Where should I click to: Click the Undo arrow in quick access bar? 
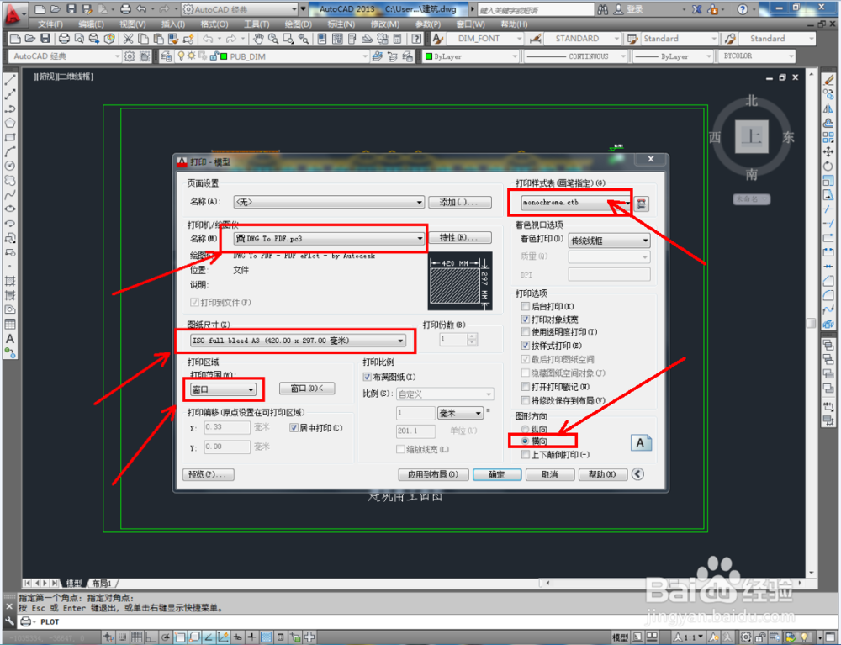coord(141,9)
